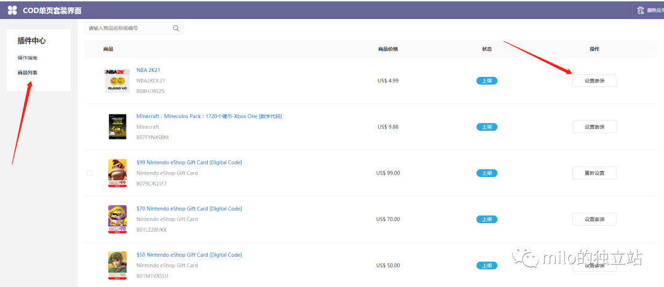Viewport: 664px width, 287px height.
Task: Click the delete app trash icon
Action: (640, 10)
